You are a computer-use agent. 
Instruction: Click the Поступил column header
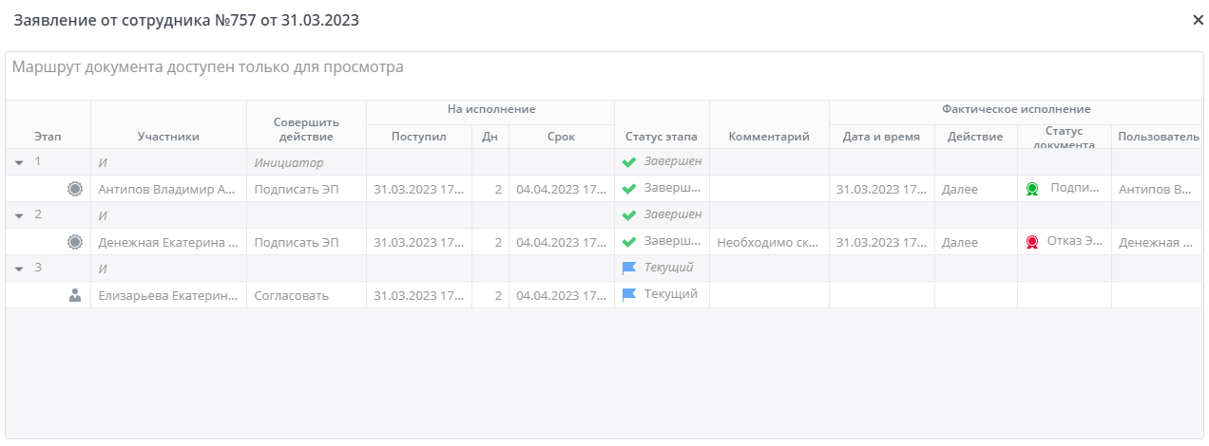[x=419, y=137]
